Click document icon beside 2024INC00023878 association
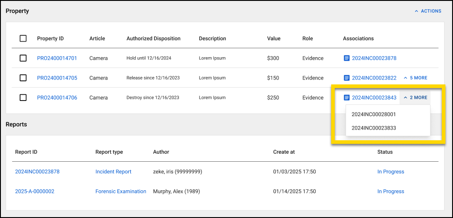The height and width of the screenshot is (218, 453). coord(346,58)
